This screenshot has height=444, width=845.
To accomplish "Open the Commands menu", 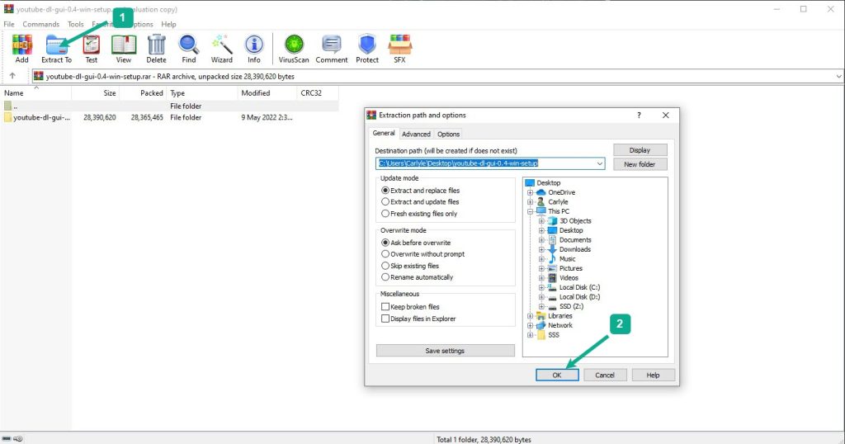I will [x=41, y=24].
